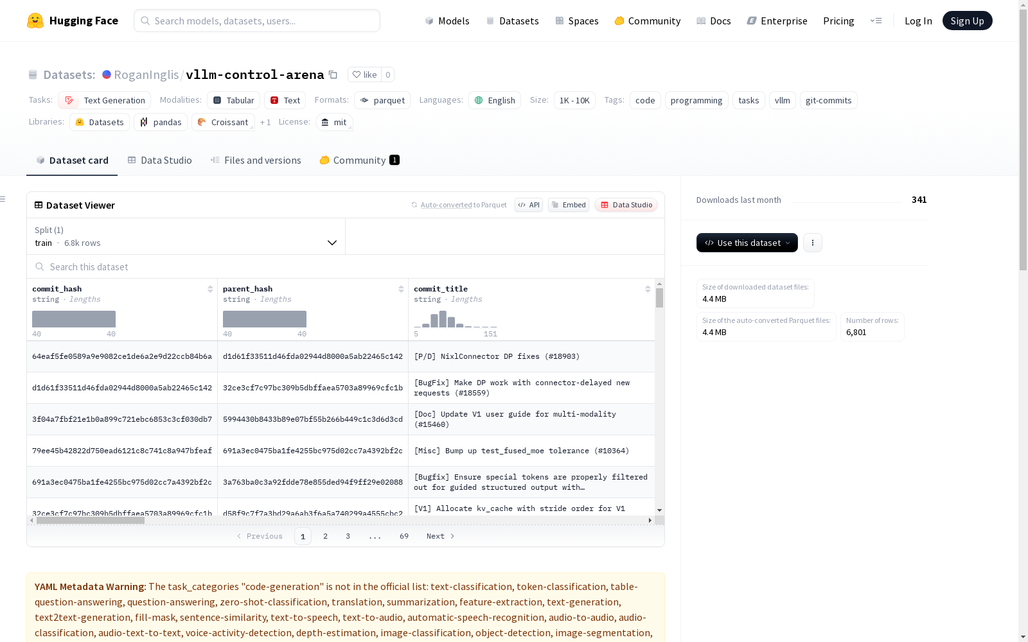Copy dataset name with the copy icon
The width and height of the screenshot is (1028, 642).
click(333, 74)
